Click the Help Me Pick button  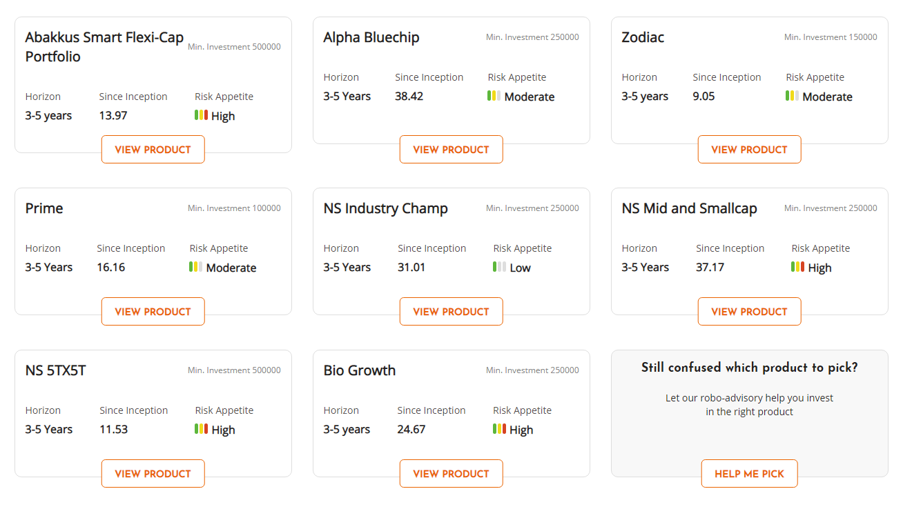[x=750, y=474]
